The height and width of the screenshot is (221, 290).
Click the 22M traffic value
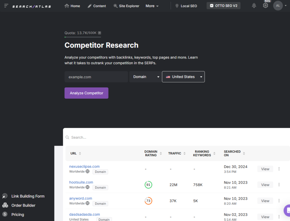(173, 185)
